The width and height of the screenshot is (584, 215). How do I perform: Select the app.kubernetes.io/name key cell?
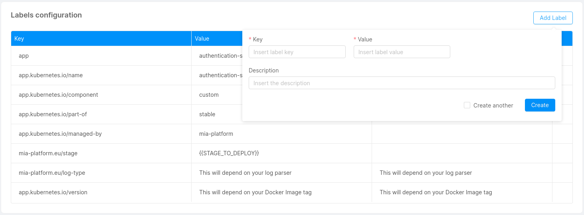51,75
